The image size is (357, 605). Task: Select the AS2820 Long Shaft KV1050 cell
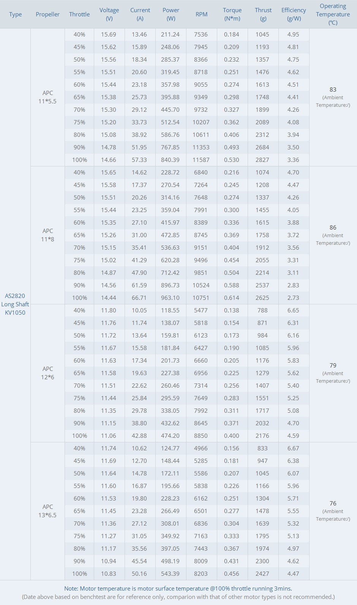pyautogui.click(x=15, y=304)
